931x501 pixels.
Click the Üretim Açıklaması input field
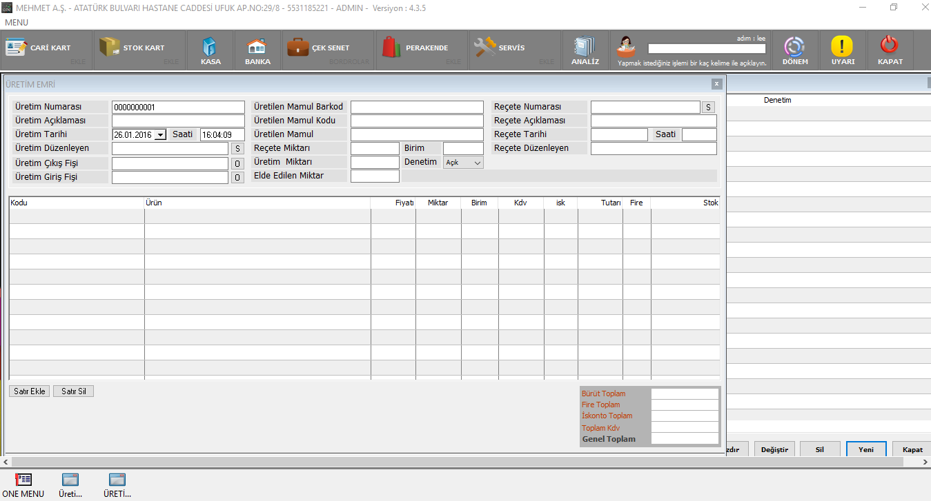click(178, 121)
